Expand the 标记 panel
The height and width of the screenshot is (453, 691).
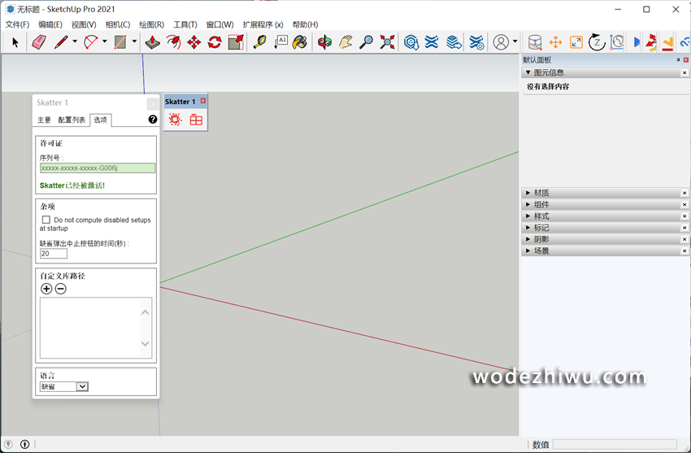coord(528,228)
